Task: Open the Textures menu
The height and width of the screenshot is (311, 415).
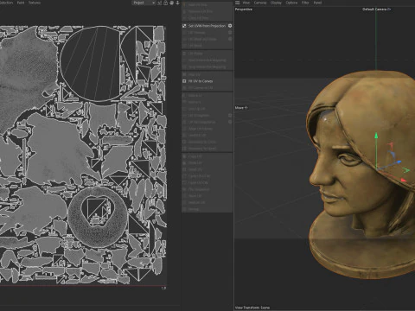Action: tap(35, 3)
